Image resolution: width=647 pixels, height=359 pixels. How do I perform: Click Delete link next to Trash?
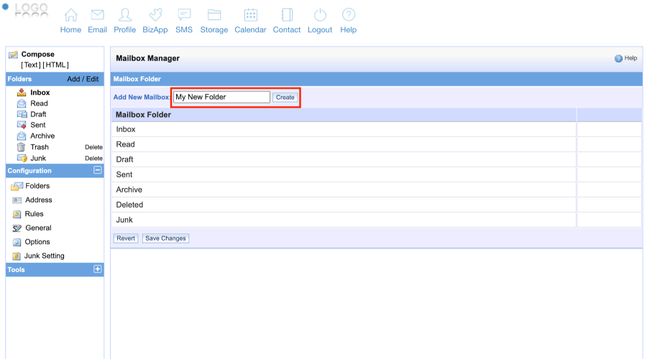(93, 147)
